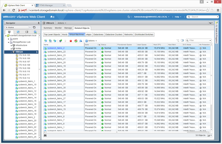The height and width of the screenshot is (144, 222).
Task: Click navigator scrollbar down arrow
Action: (39, 137)
